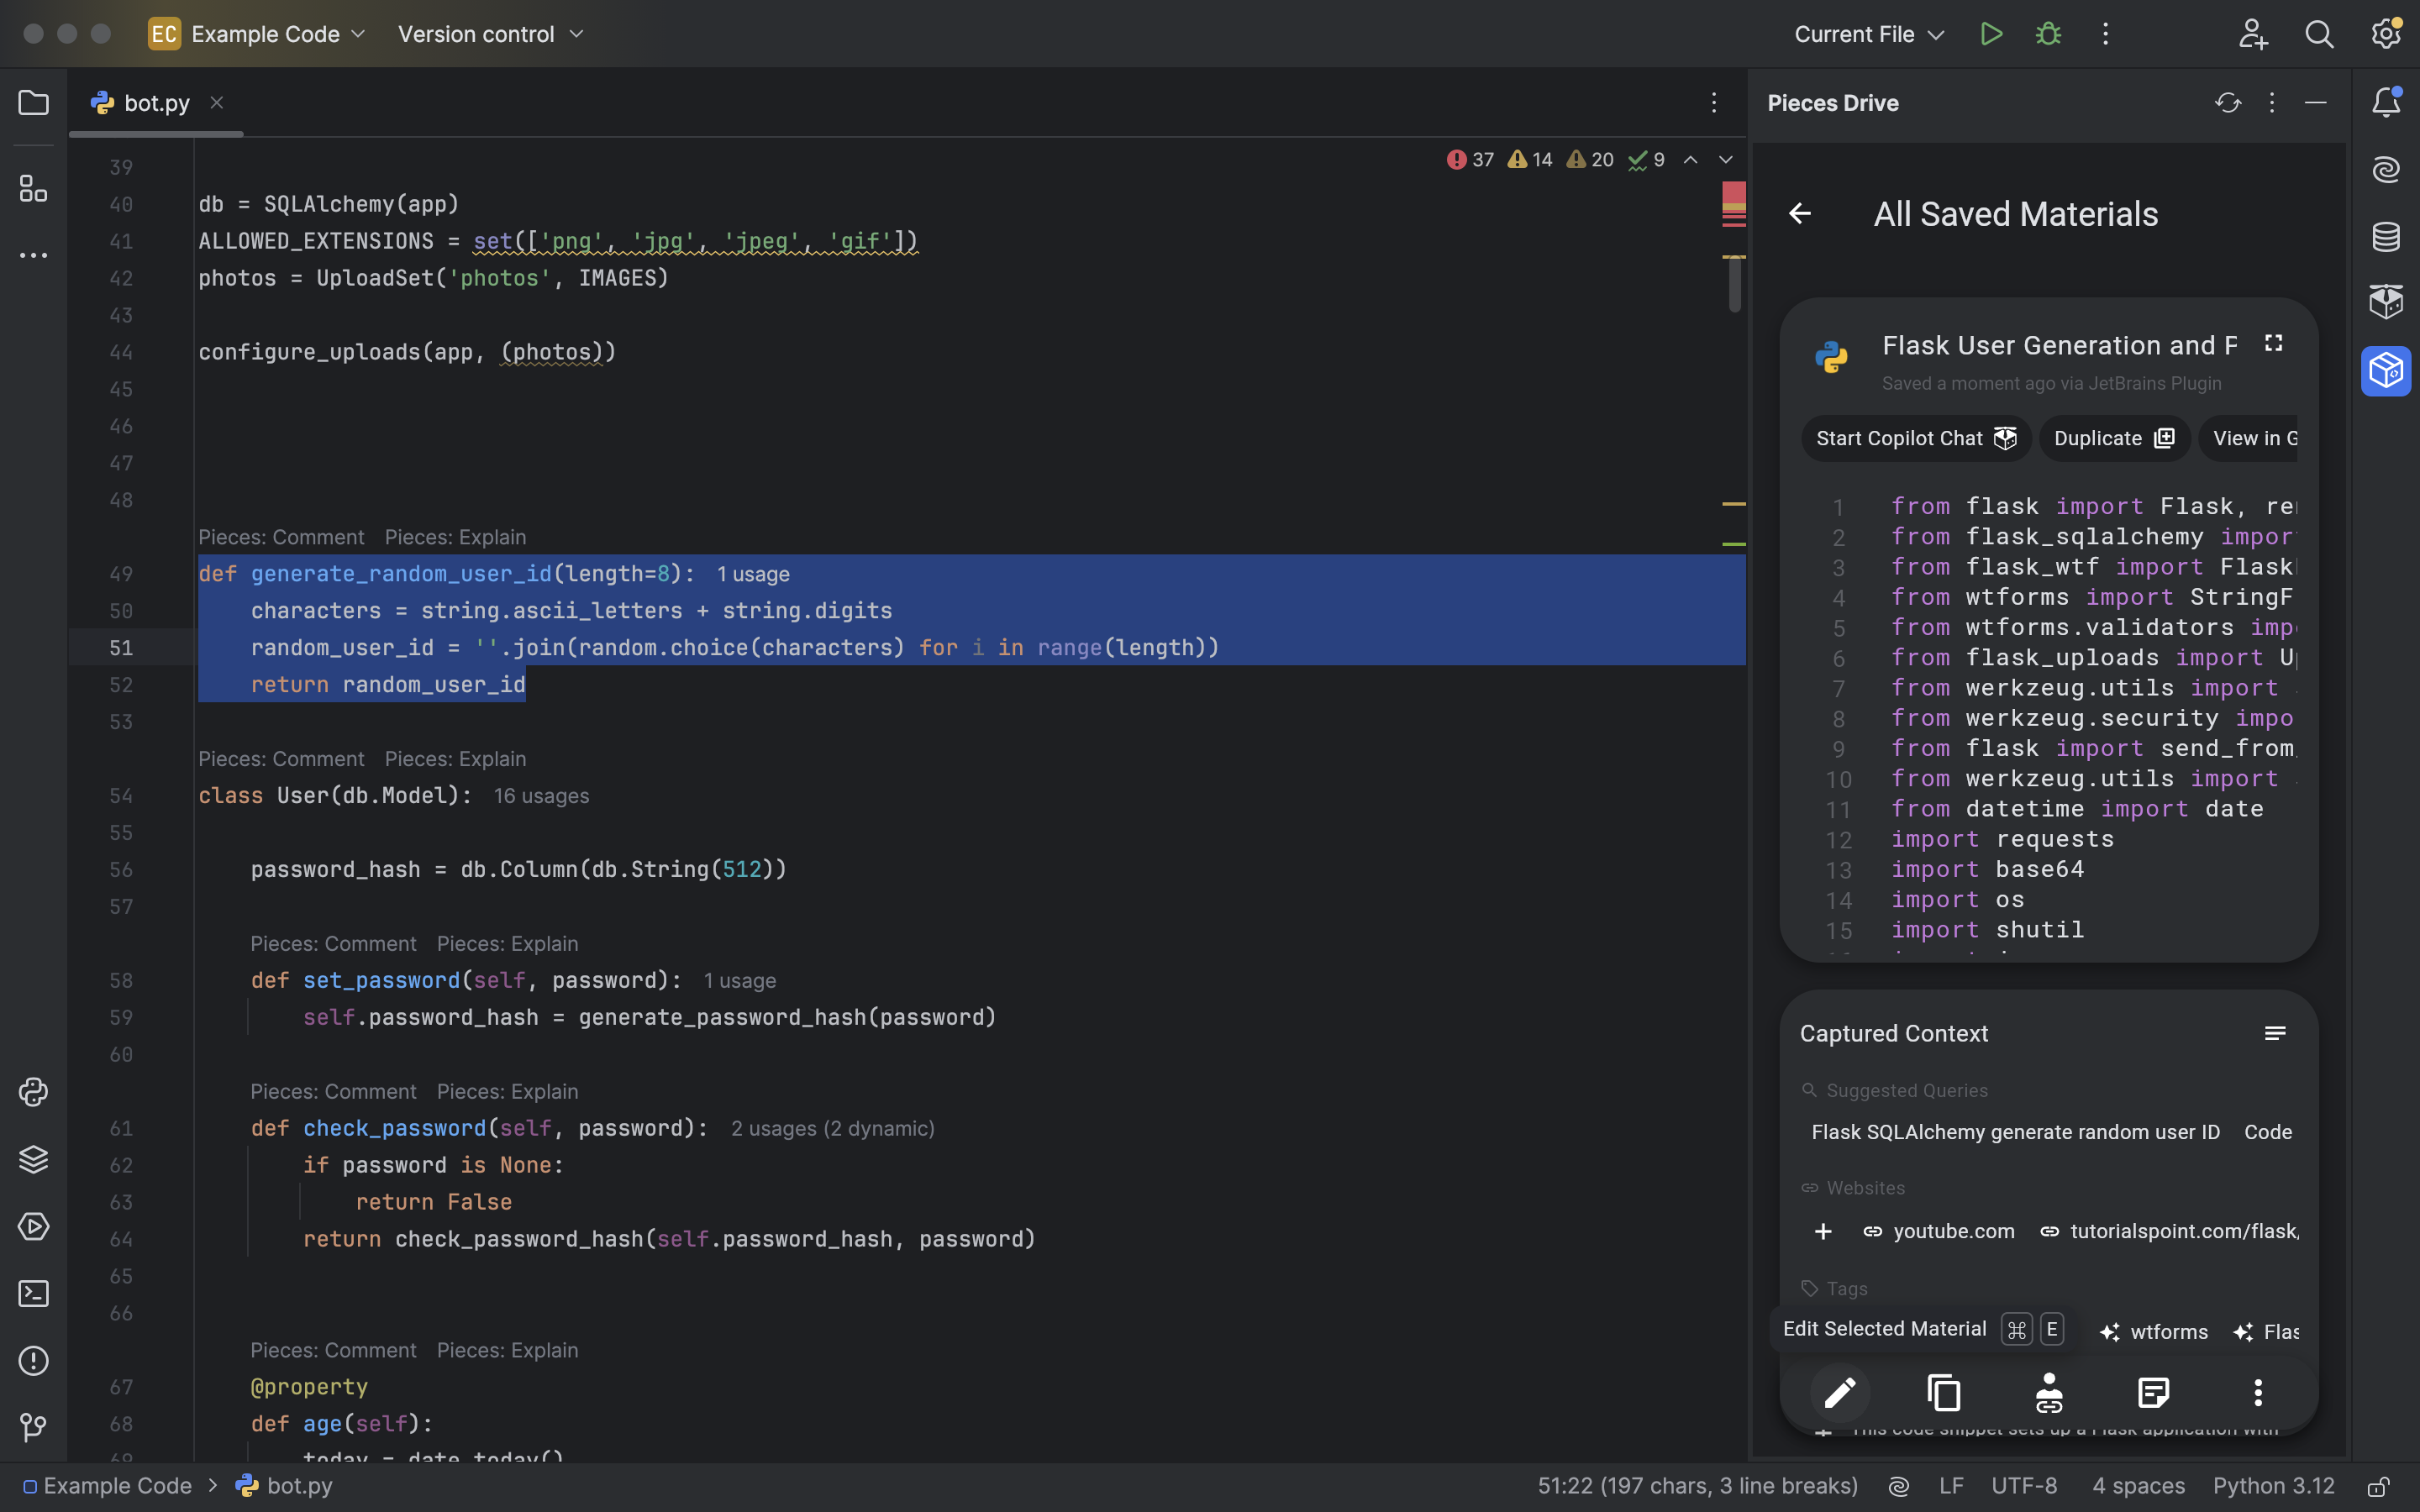This screenshot has height=1512, width=2420.
Task: Hide the Pieces Drive panel
Action: click(2315, 103)
